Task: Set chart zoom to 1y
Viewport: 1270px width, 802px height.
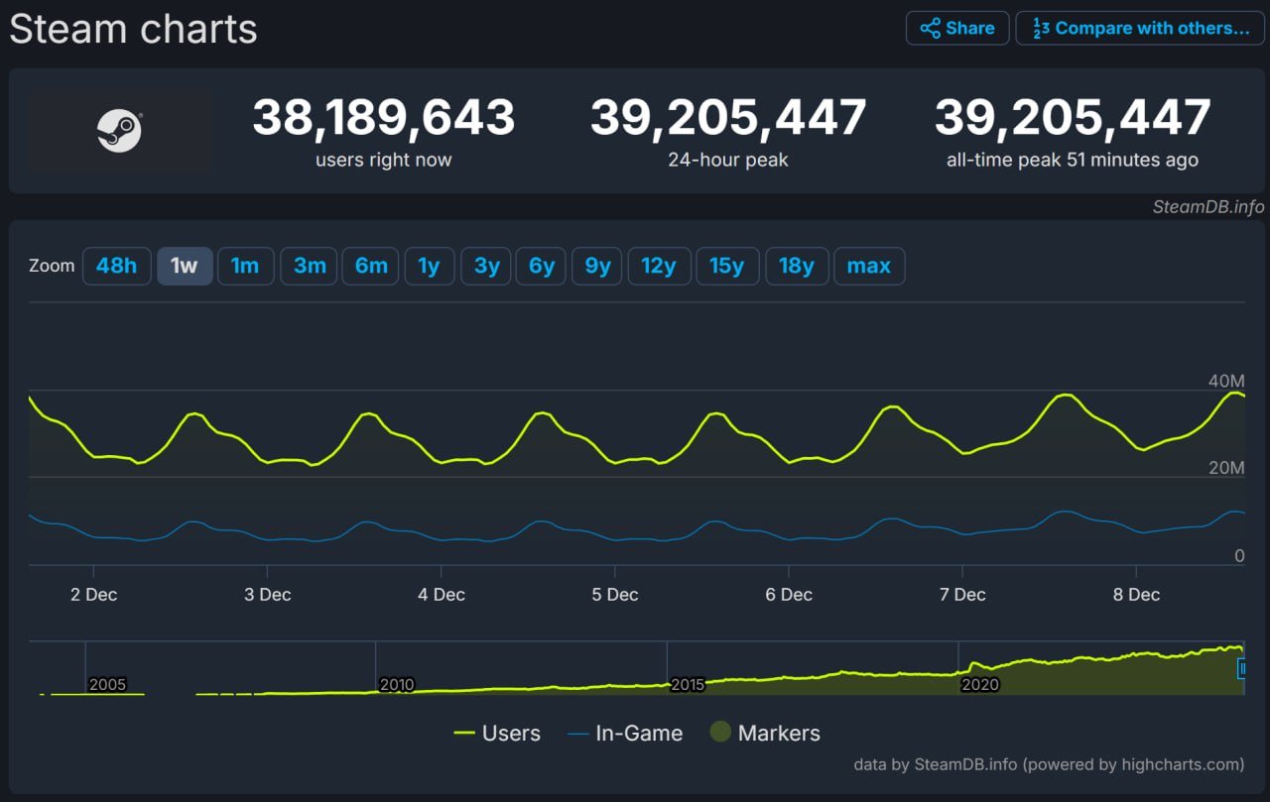Action: point(429,266)
